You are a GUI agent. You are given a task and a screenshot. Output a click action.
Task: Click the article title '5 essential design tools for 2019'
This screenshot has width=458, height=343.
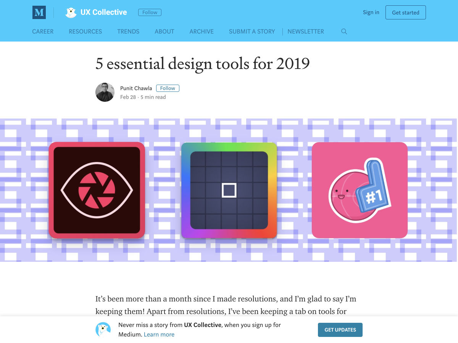click(203, 64)
